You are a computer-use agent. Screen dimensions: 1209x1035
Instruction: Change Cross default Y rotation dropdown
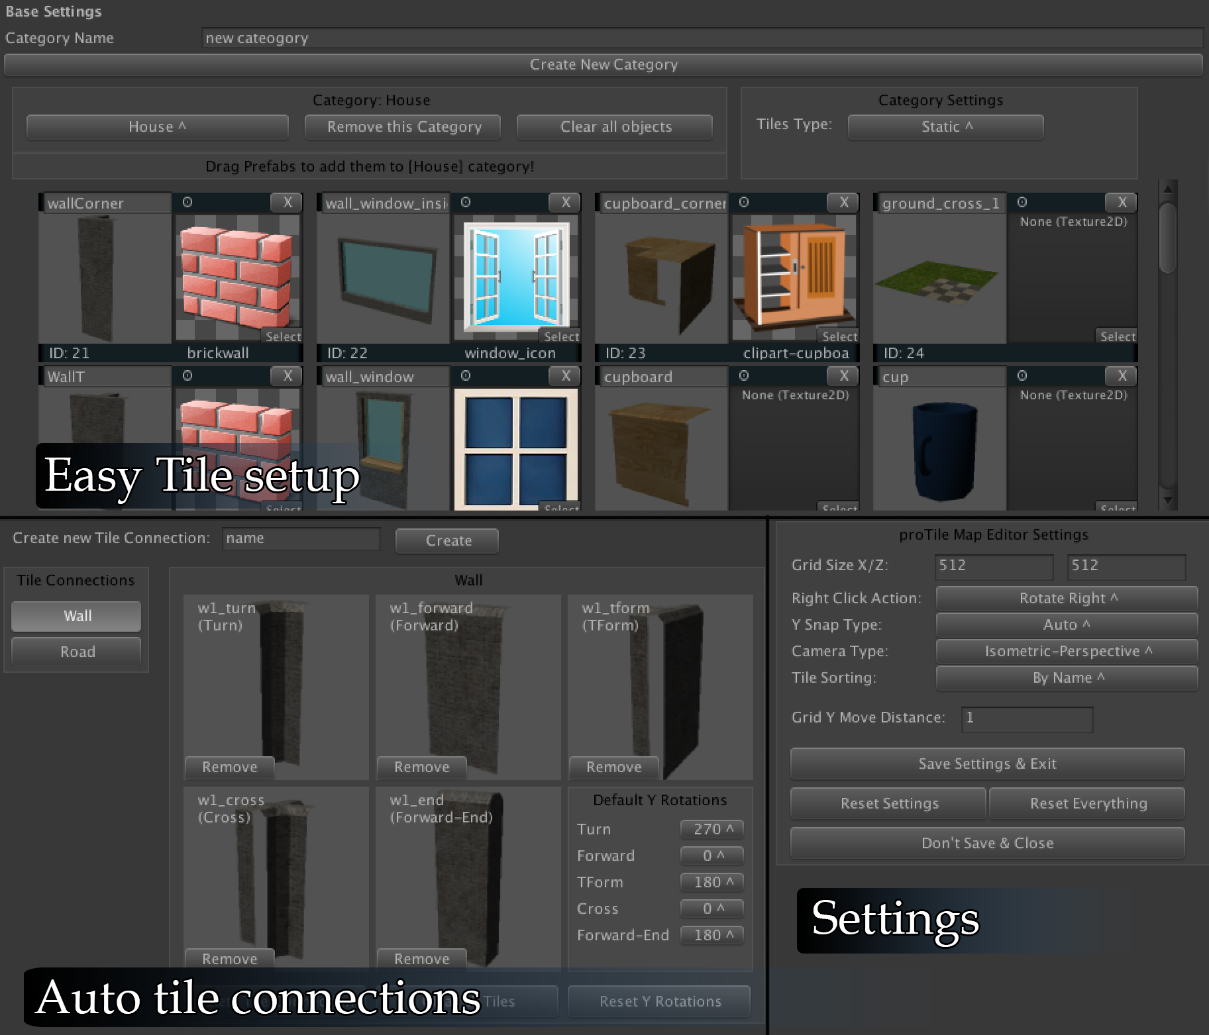pos(712,909)
